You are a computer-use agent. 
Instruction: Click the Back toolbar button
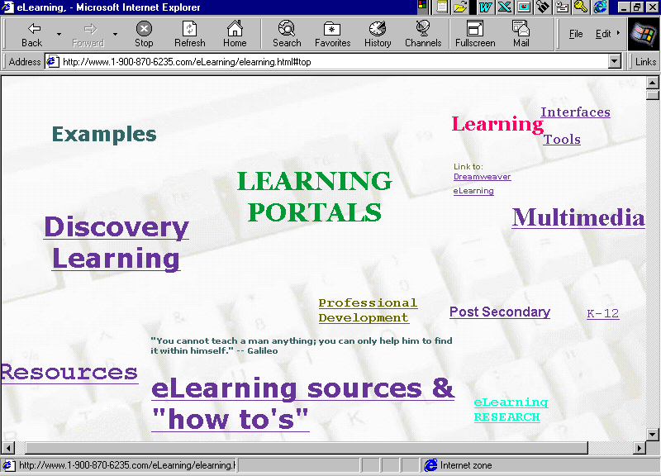32,35
